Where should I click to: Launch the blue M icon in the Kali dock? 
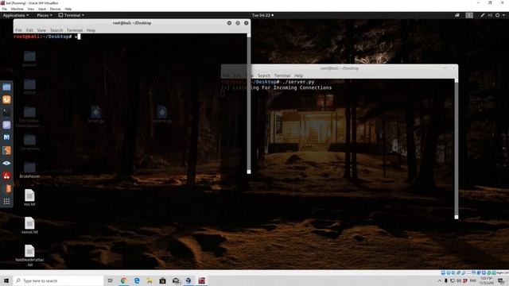[6, 137]
